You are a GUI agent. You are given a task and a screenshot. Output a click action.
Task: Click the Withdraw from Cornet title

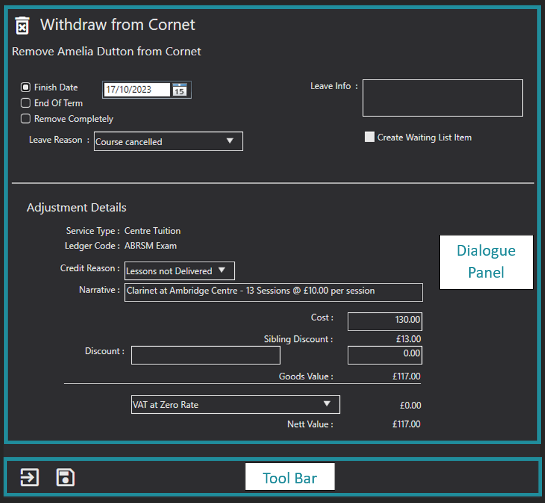tap(118, 25)
